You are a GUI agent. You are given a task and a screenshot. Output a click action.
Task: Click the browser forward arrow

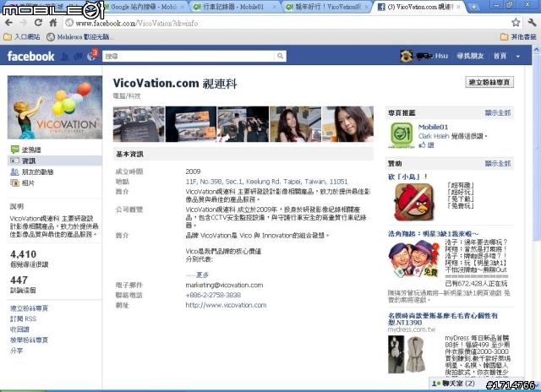coord(24,23)
